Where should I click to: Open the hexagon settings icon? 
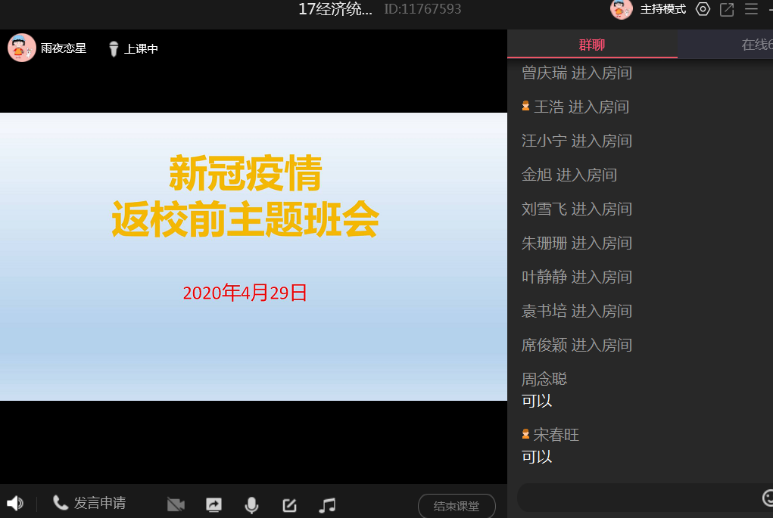(703, 9)
